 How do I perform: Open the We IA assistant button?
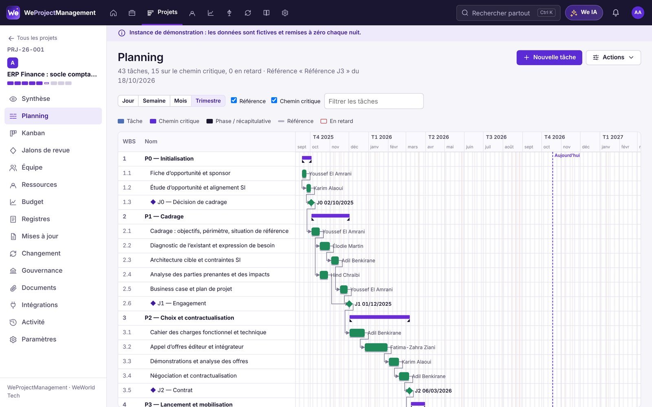(x=584, y=13)
